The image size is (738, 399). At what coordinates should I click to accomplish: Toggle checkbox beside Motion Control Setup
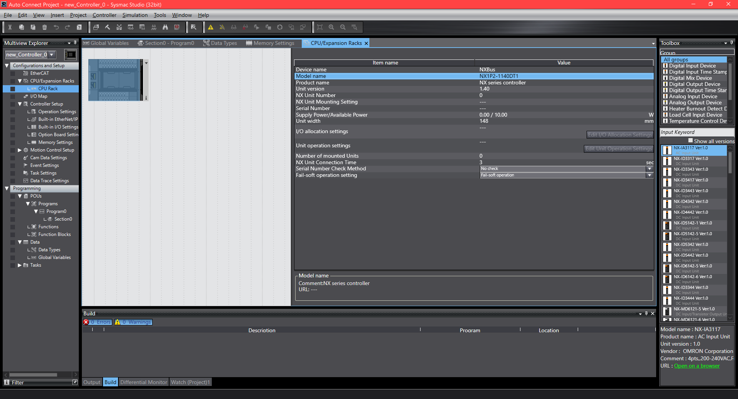[13, 150]
